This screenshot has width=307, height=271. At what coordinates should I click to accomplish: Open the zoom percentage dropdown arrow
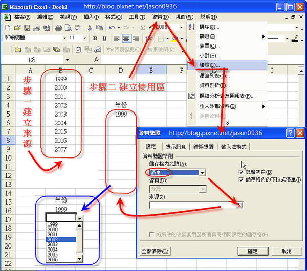[x=181, y=28]
